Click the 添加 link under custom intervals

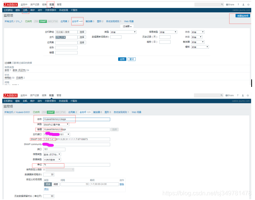(46, 189)
